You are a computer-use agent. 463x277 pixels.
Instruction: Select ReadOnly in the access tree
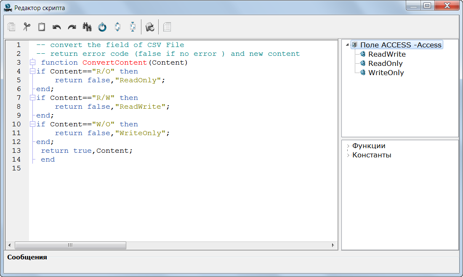tap(385, 63)
